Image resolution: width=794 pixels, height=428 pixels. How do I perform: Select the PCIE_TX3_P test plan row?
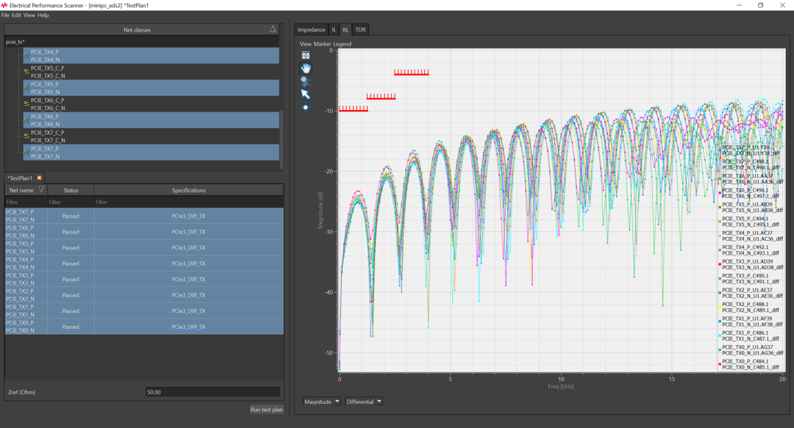click(x=144, y=279)
